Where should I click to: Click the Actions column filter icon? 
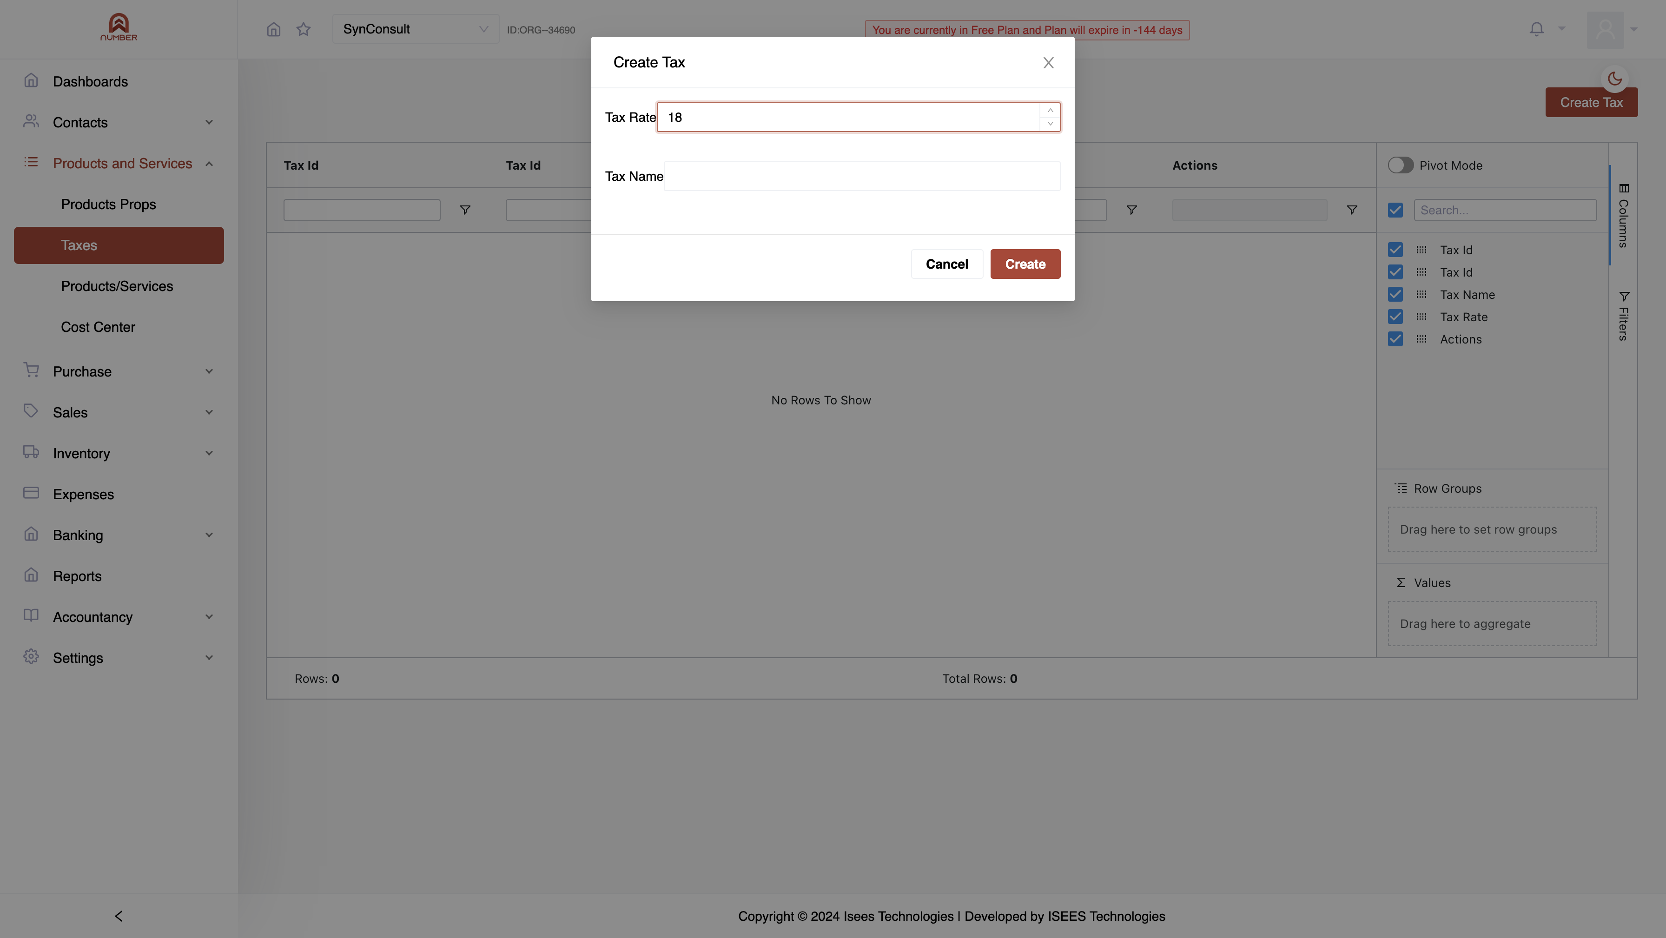[1352, 210]
